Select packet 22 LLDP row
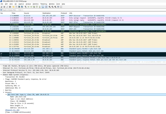The image size is (166, 114). 83,62
